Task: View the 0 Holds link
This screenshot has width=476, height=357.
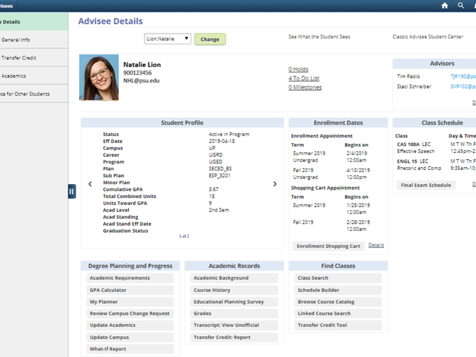Action: point(298,69)
